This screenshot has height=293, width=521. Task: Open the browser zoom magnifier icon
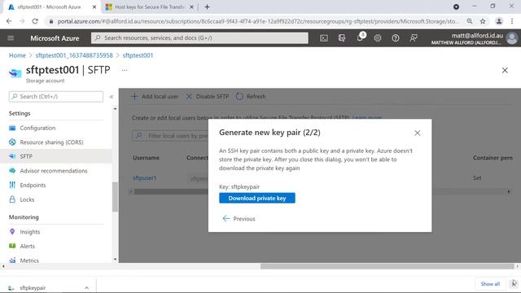(470, 21)
